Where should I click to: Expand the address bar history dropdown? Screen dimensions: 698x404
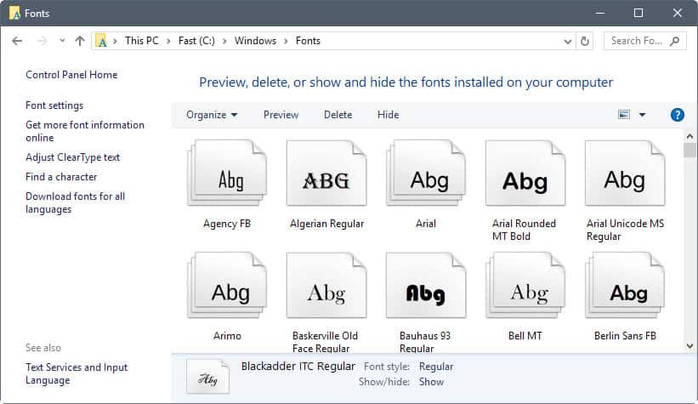568,42
